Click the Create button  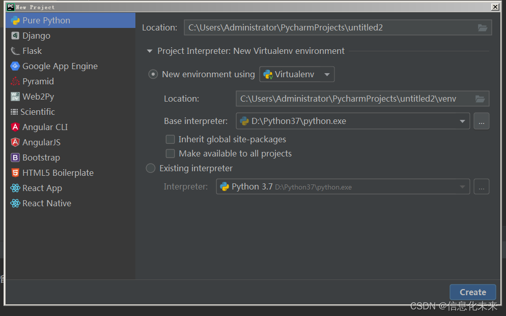click(472, 292)
